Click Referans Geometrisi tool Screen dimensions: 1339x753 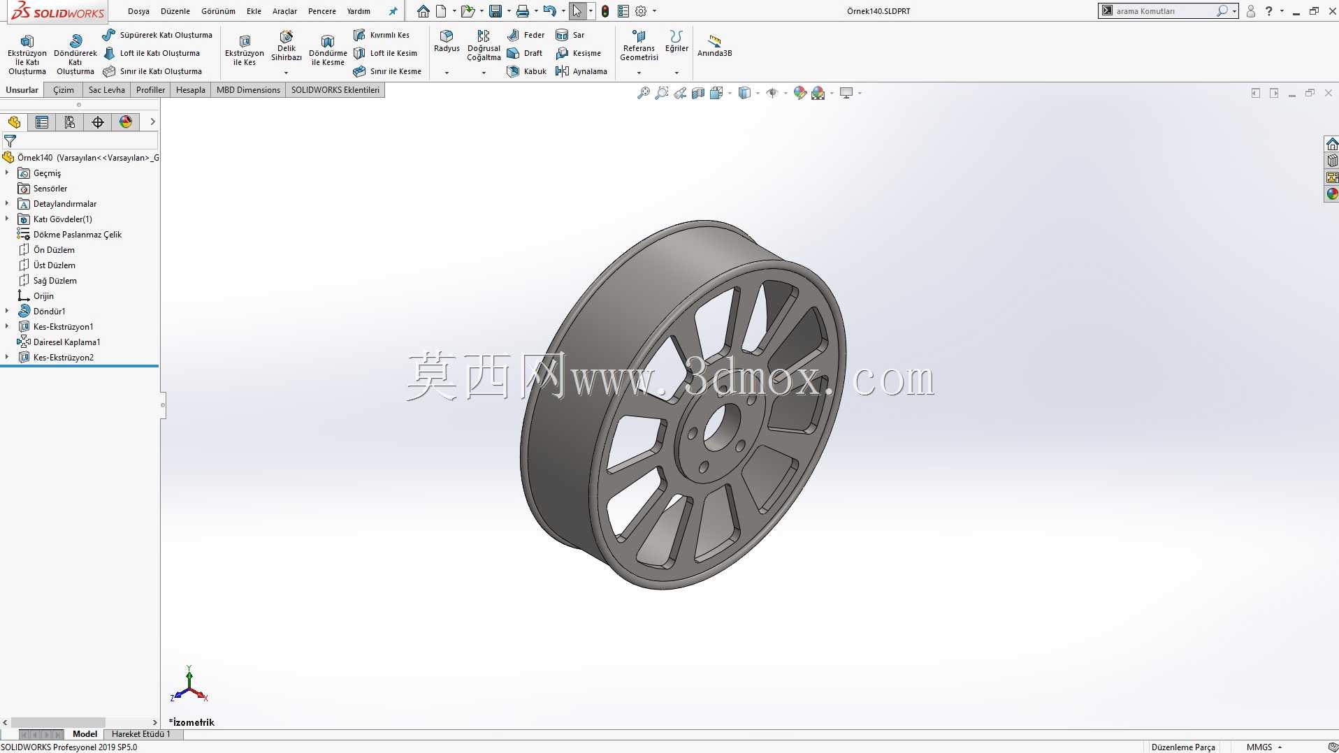pos(639,46)
